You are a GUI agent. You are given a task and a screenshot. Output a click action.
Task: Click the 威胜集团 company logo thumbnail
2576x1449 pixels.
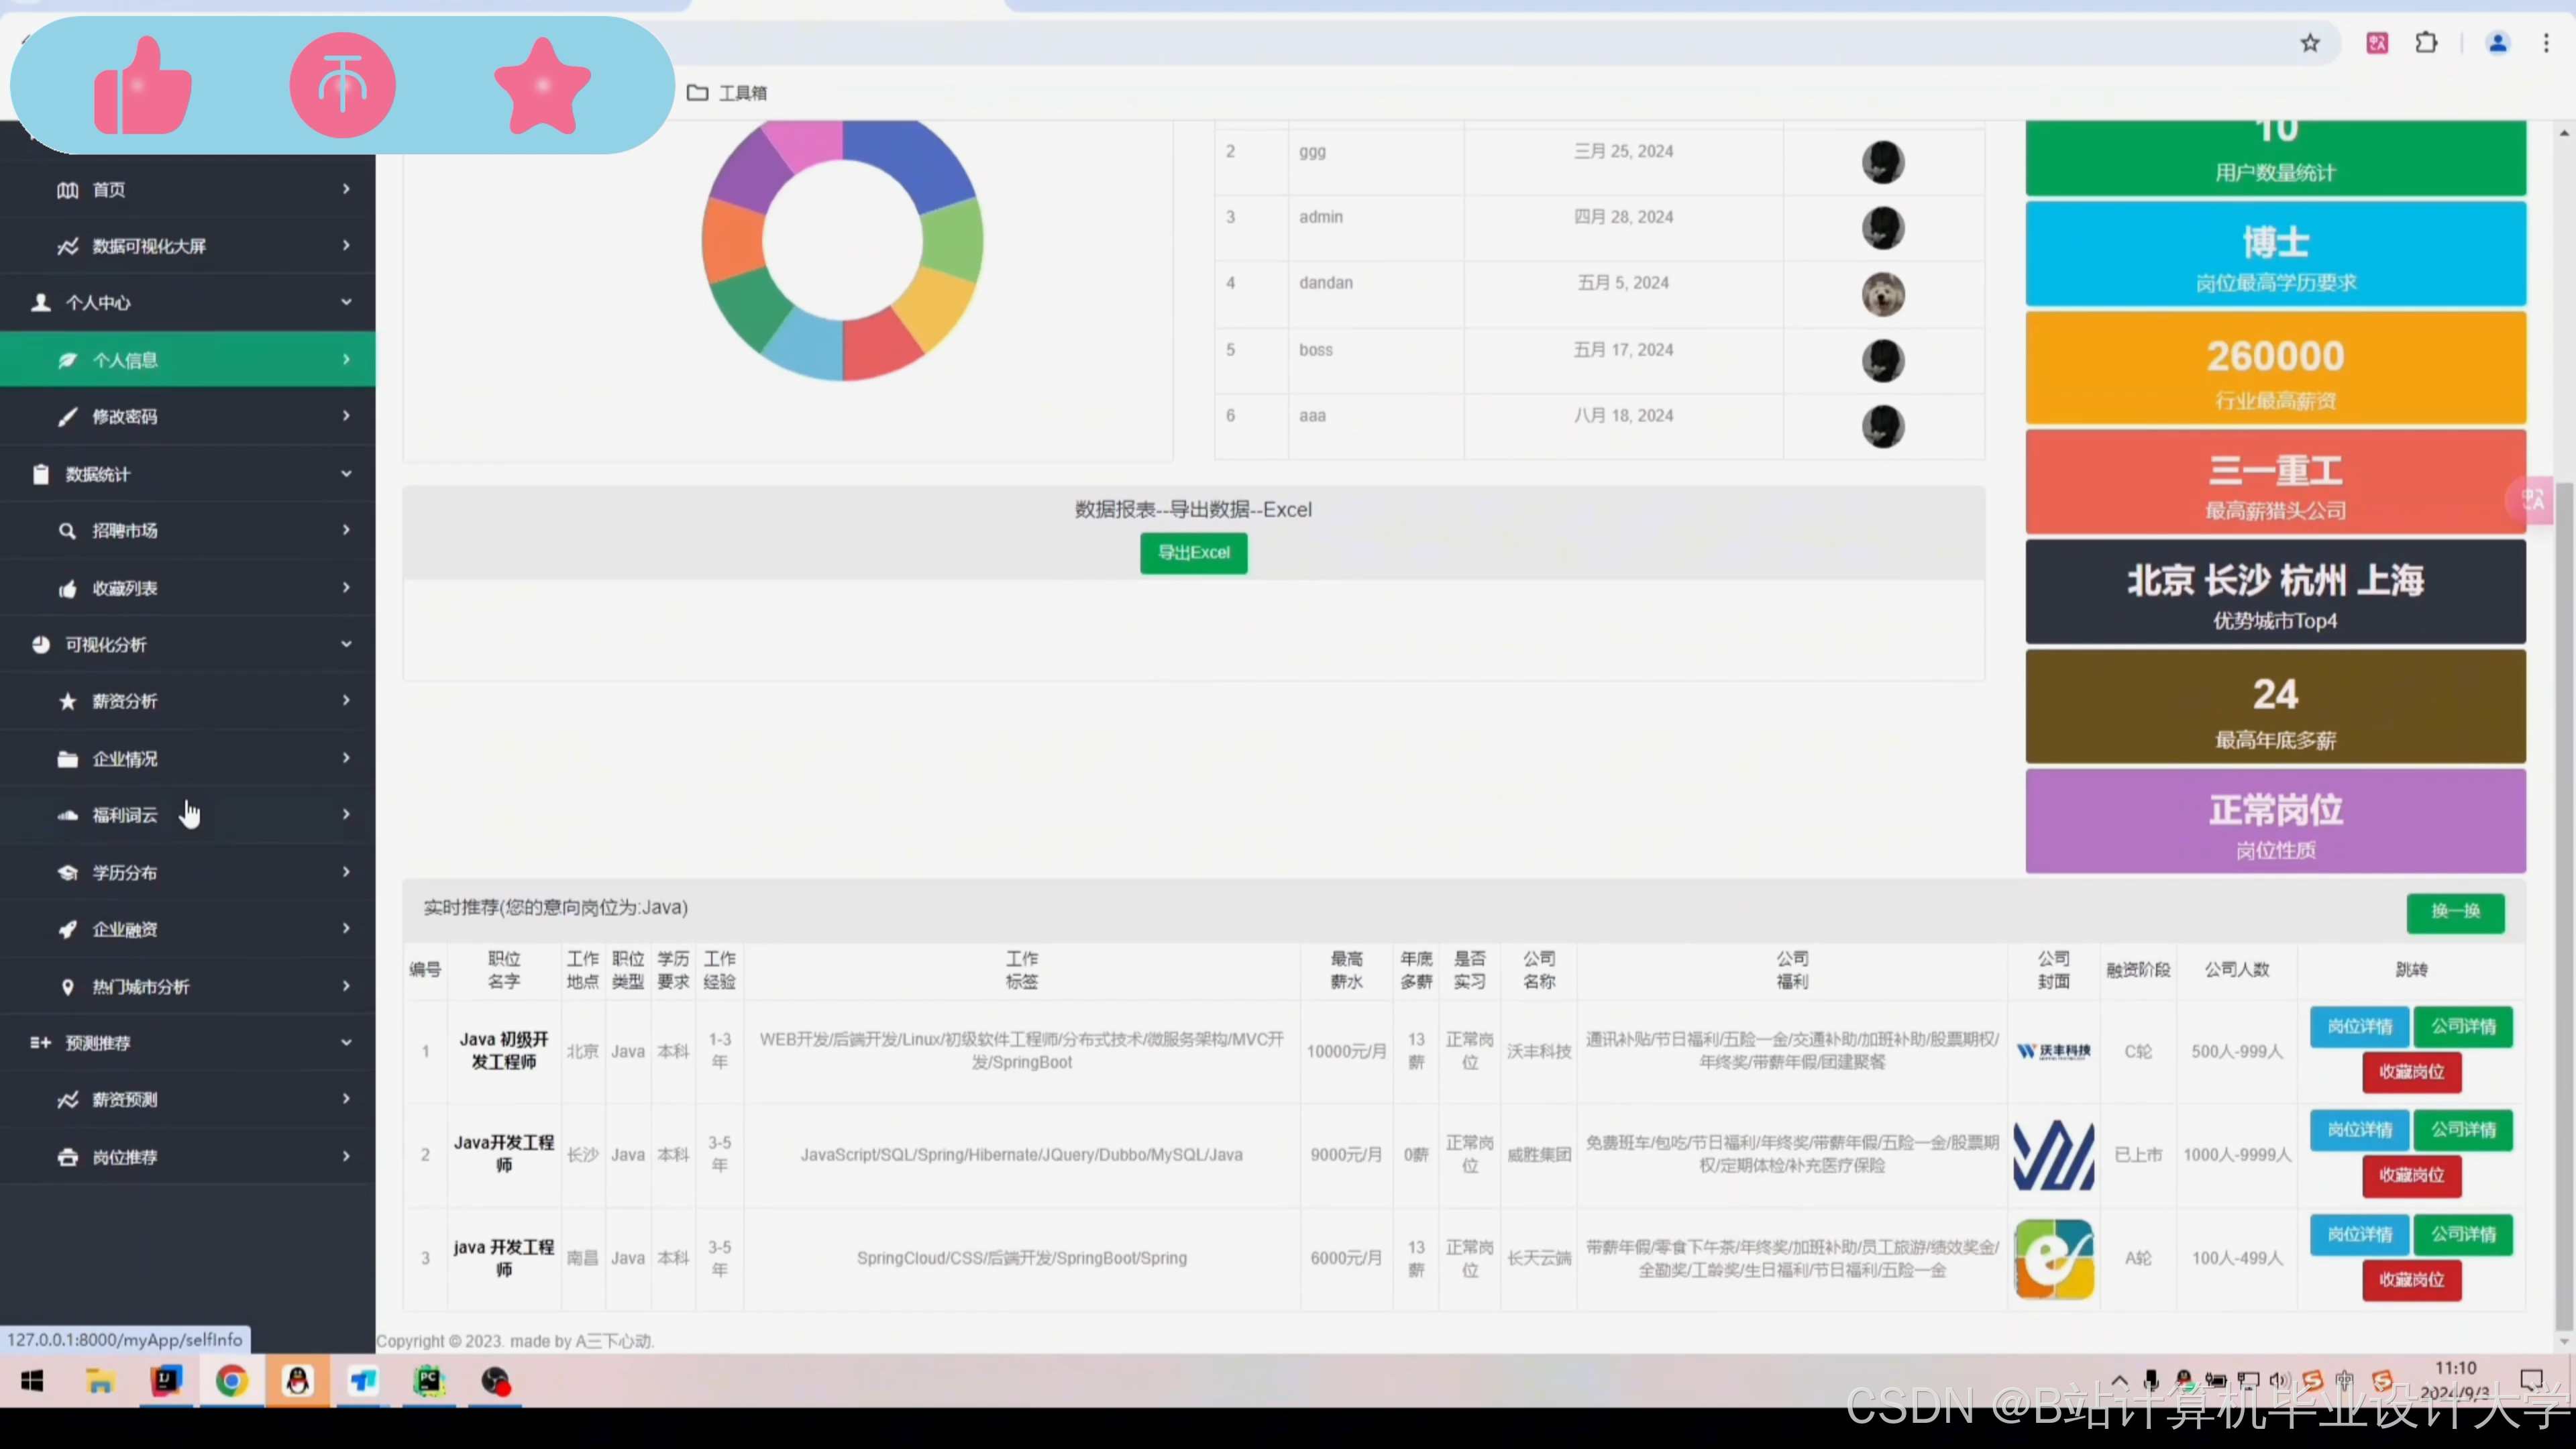2053,1155
